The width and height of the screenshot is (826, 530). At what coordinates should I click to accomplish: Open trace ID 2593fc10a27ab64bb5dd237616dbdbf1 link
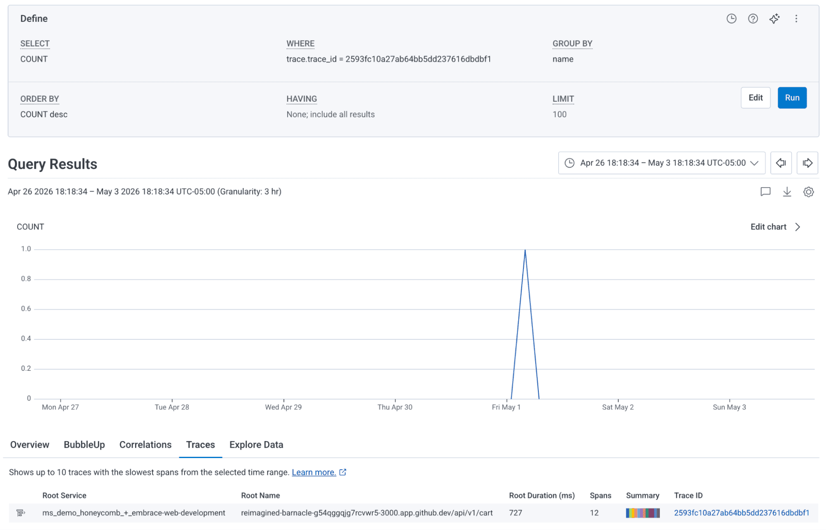pos(741,513)
